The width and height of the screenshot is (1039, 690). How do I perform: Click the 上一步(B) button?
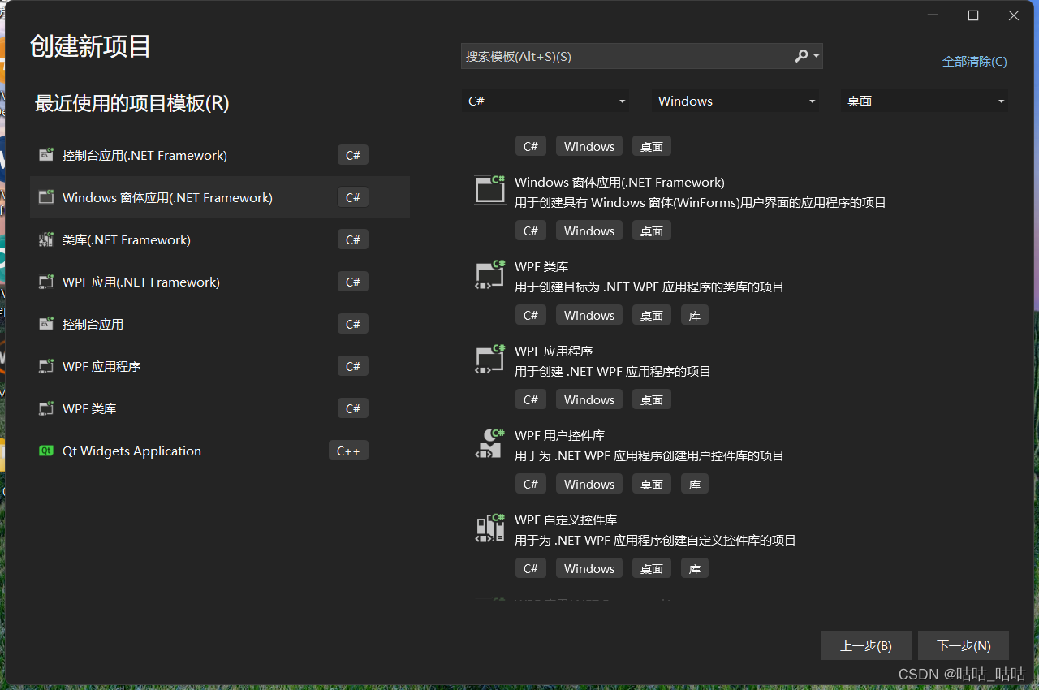(x=866, y=645)
